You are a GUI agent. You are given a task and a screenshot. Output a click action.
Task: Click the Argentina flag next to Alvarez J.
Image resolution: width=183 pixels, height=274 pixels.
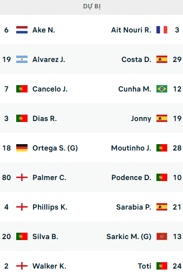[x=22, y=60]
